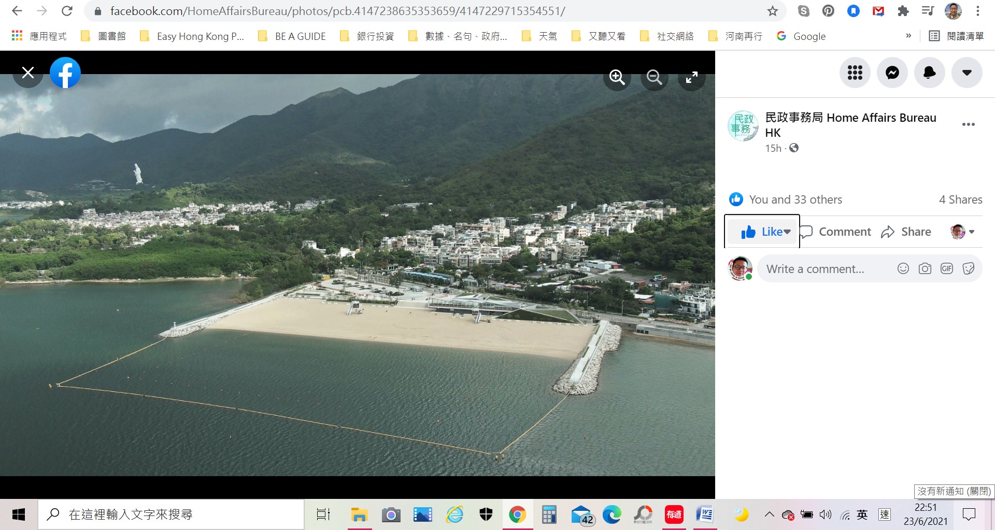995x530 pixels.
Task: Open the 圖書館 bookmark folder
Action: [104, 36]
